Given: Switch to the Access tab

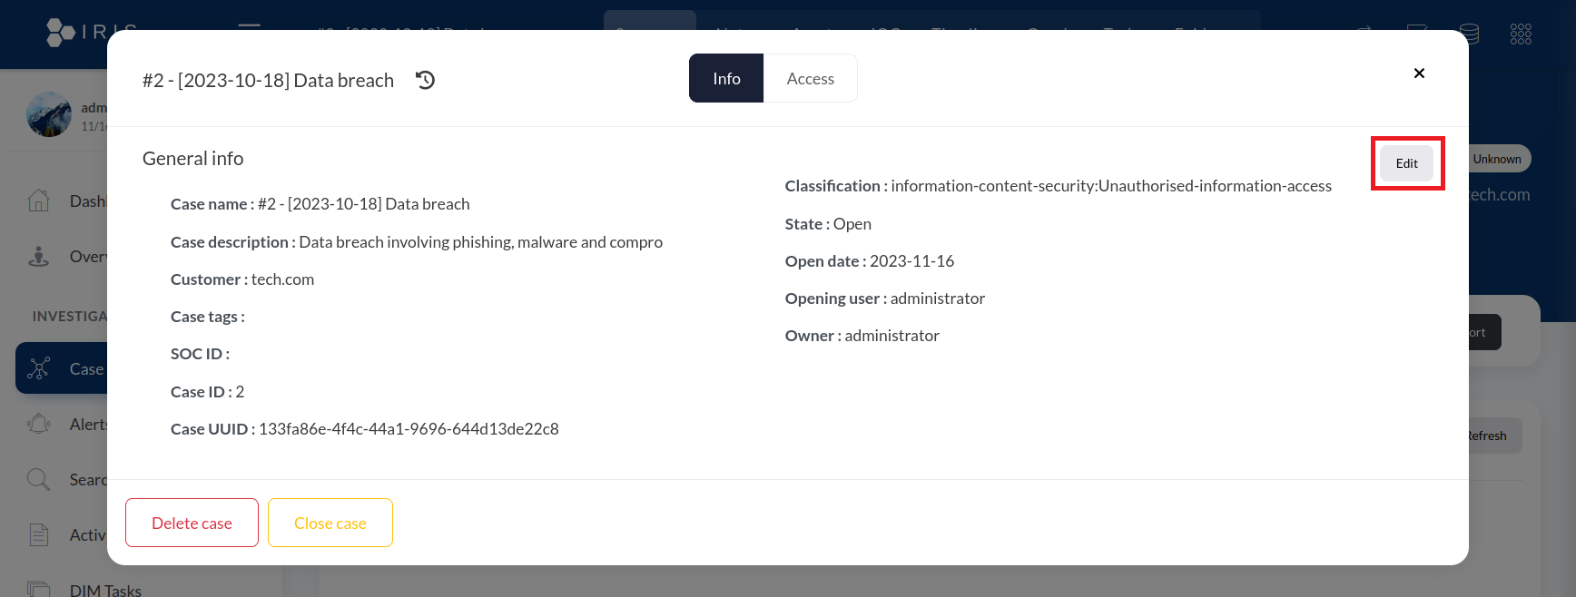Looking at the screenshot, I should (x=810, y=79).
